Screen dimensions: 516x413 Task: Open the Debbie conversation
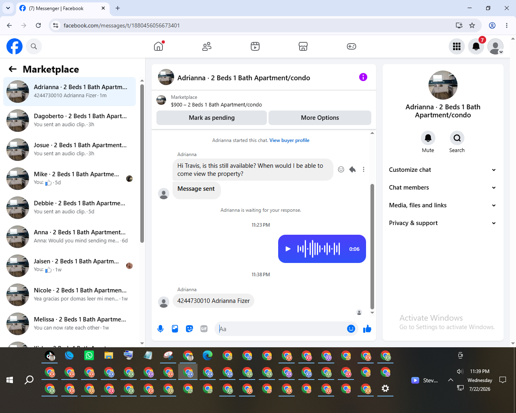point(69,208)
